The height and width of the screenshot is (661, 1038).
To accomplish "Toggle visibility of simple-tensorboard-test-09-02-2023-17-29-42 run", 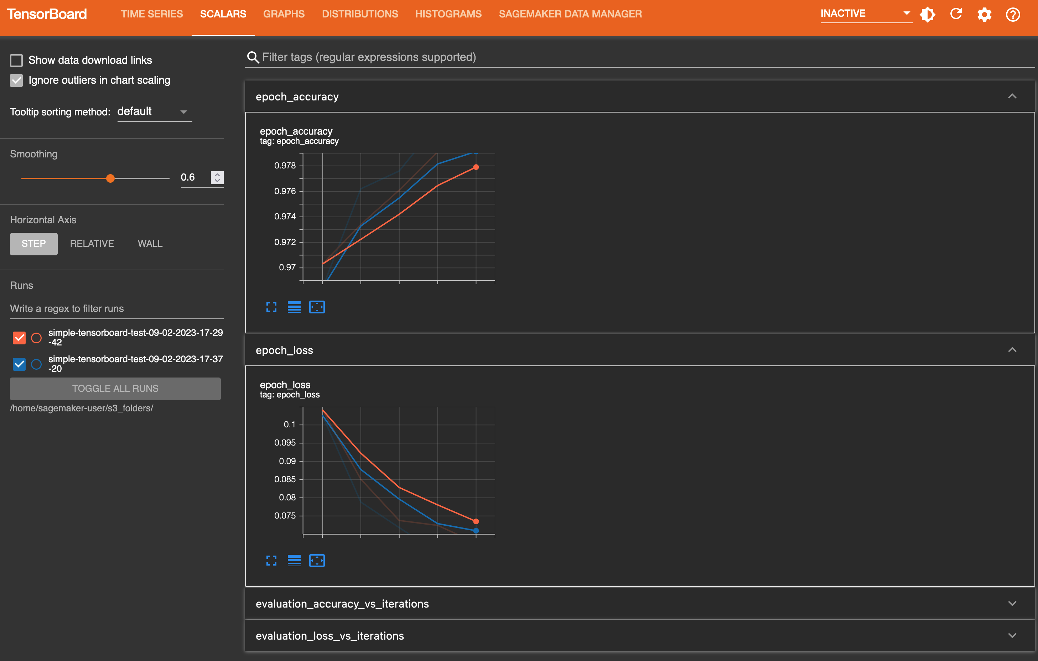I will [19, 337].
